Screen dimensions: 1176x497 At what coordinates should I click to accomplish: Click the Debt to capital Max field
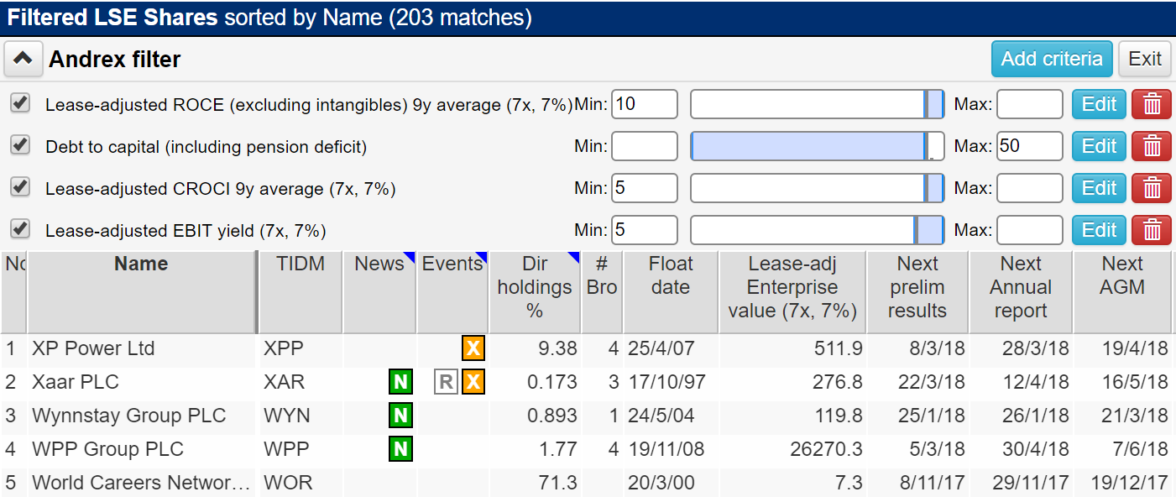point(1030,146)
